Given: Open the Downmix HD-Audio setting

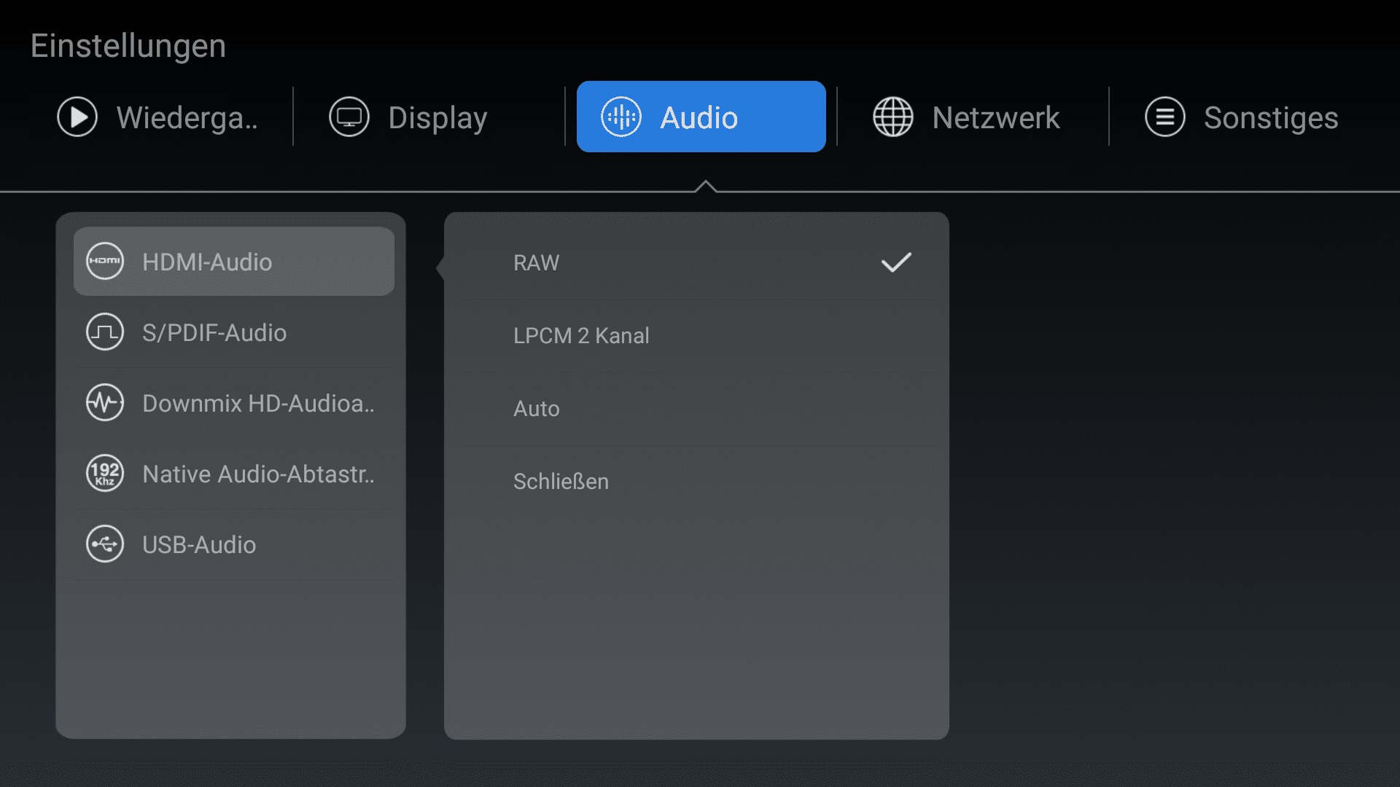Looking at the screenshot, I should (x=258, y=404).
